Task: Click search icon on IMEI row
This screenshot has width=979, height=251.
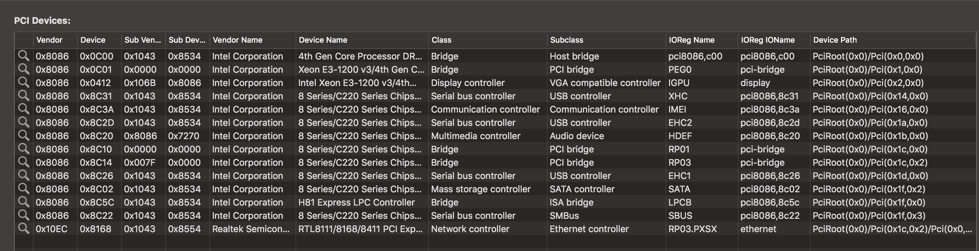Action: pyautogui.click(x=23, y=109)
